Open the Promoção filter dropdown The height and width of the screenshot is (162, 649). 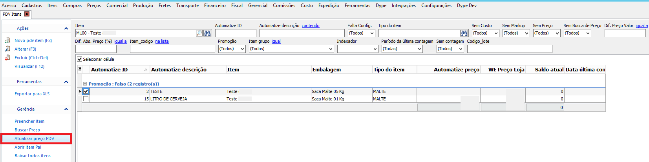[242, 49]
